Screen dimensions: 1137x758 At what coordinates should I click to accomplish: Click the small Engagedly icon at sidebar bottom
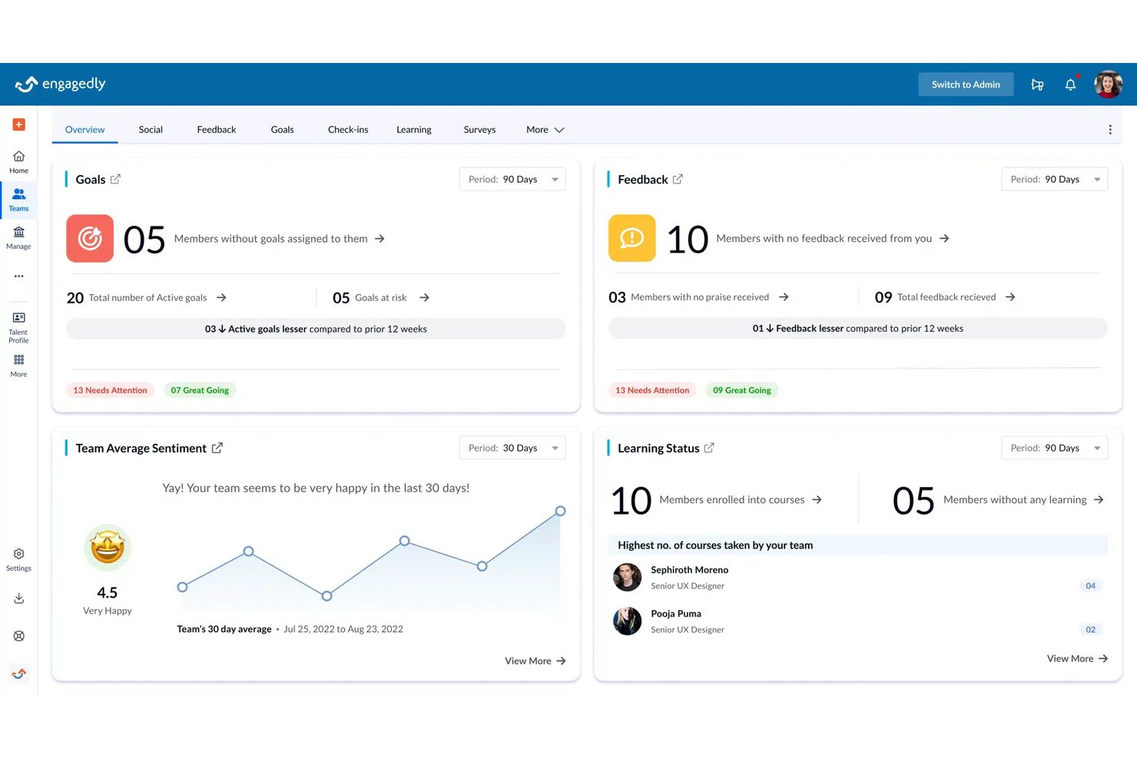coord(19,674)
